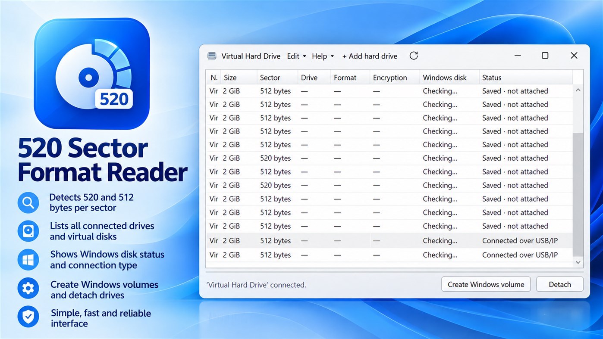Viewport: 603px width, 339px height.
Task: Click the Create Windows volume button
Action: coord(486,284)
